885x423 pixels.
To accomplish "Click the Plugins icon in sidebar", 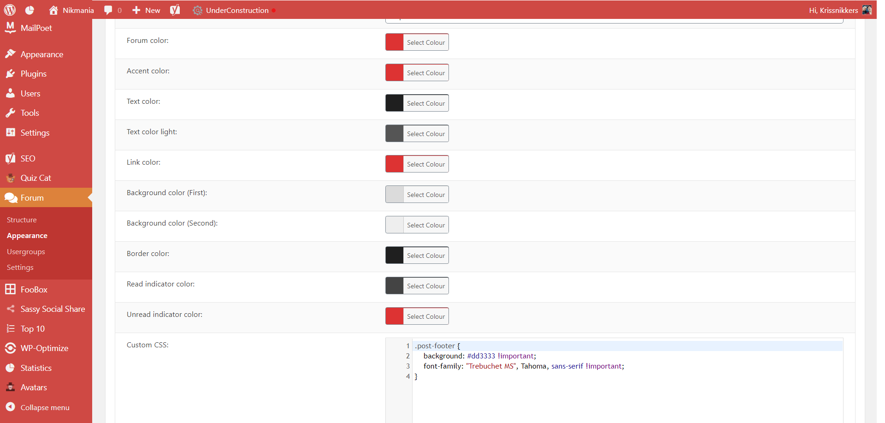I will [10, 74].
